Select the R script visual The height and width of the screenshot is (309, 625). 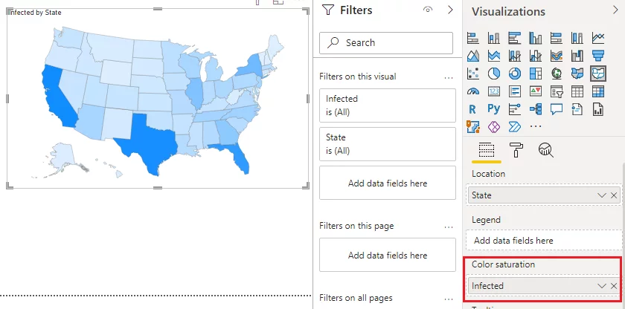click(472, 109)
